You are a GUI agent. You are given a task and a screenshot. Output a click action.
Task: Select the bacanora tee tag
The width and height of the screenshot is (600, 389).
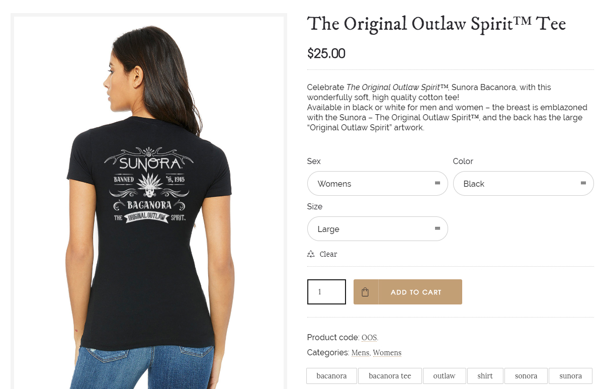tap(390, 376)
